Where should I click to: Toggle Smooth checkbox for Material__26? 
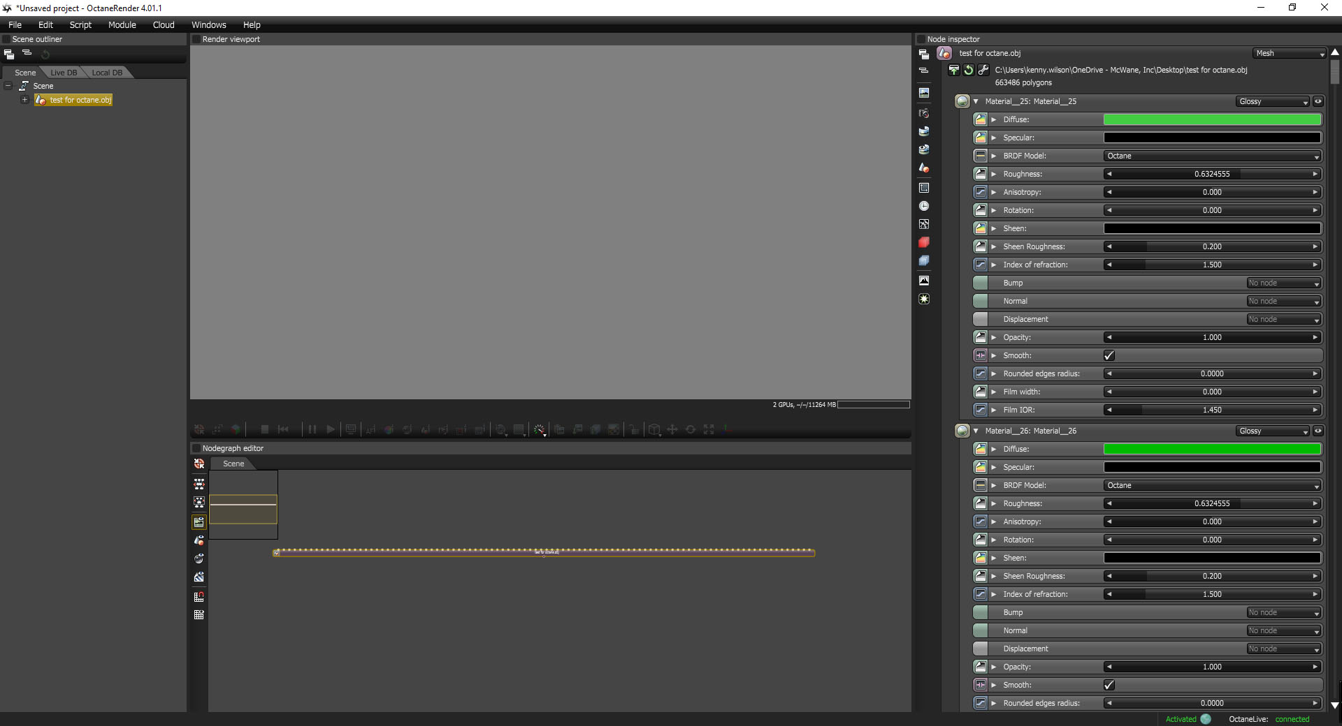1109,685
